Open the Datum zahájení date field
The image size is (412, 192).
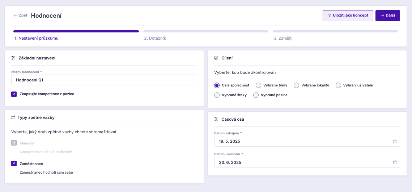click(x=307, y=141)
